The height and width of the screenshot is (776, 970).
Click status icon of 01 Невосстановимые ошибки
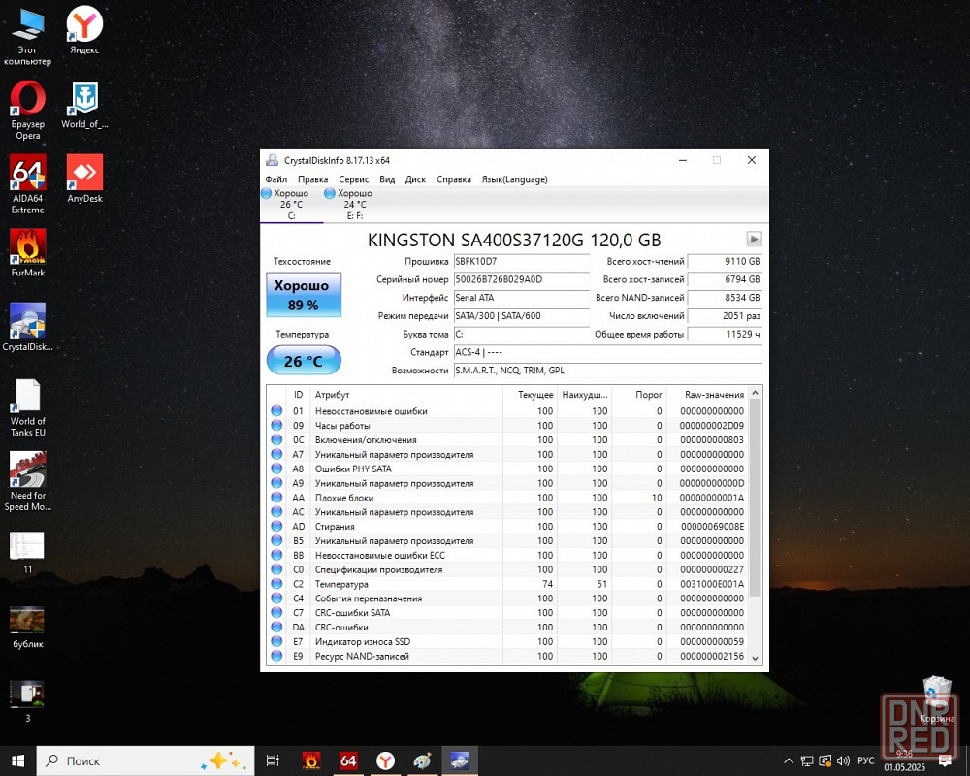(x=276, y=411)
